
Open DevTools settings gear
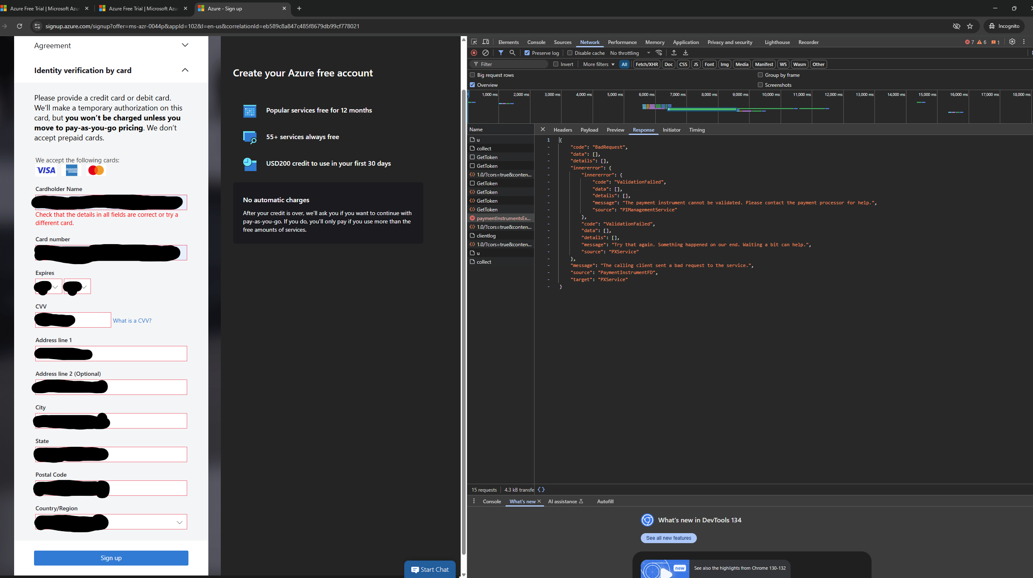(x=1012, y=42)
